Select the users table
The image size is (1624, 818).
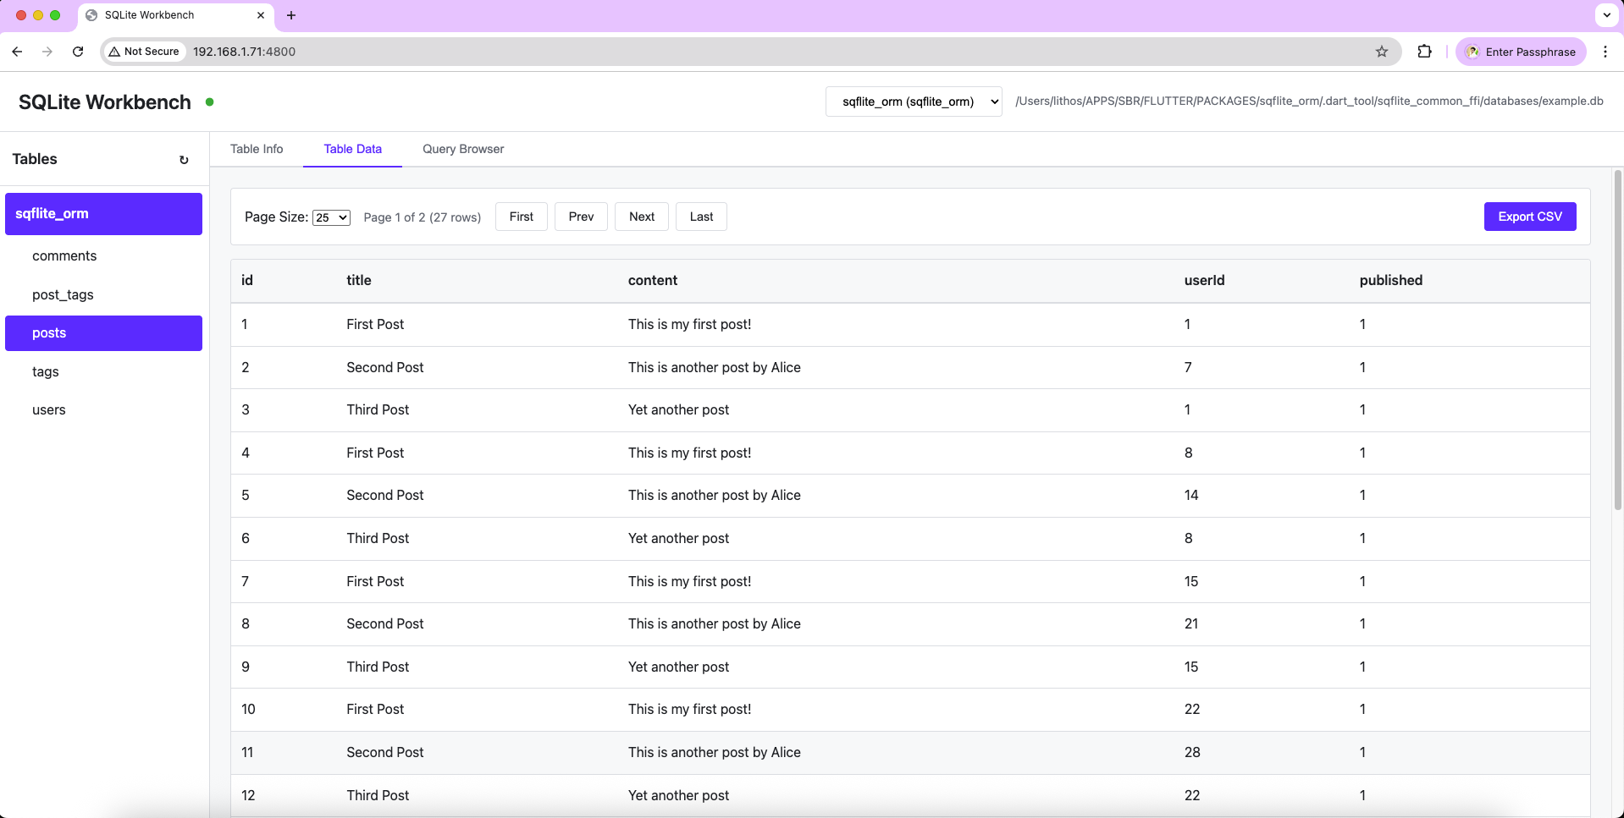(x=48, y=409)
